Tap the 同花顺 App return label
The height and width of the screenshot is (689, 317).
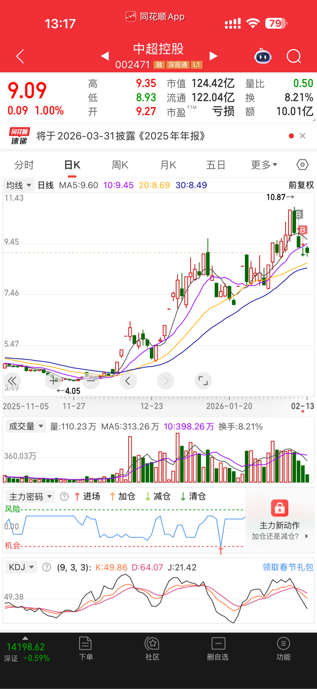155,17
